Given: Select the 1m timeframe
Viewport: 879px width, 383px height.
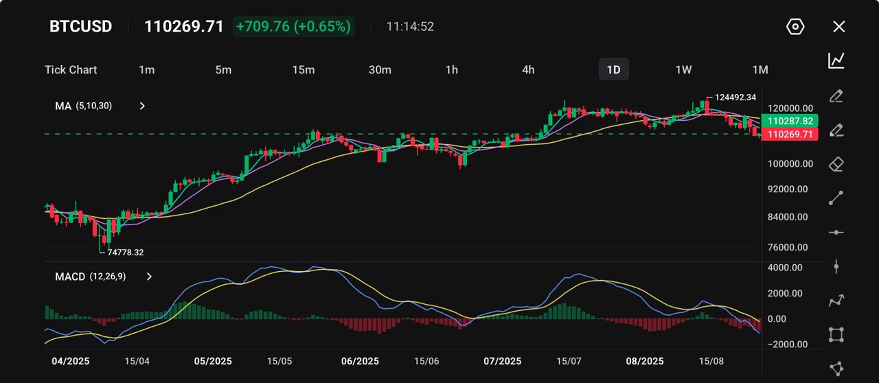Looking at the screenshot, I should [146, 69].
